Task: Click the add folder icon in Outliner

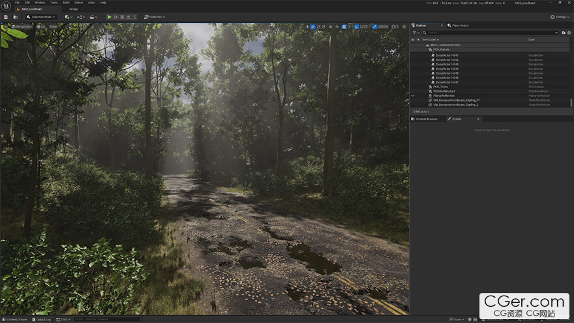Action: (564, 32)
